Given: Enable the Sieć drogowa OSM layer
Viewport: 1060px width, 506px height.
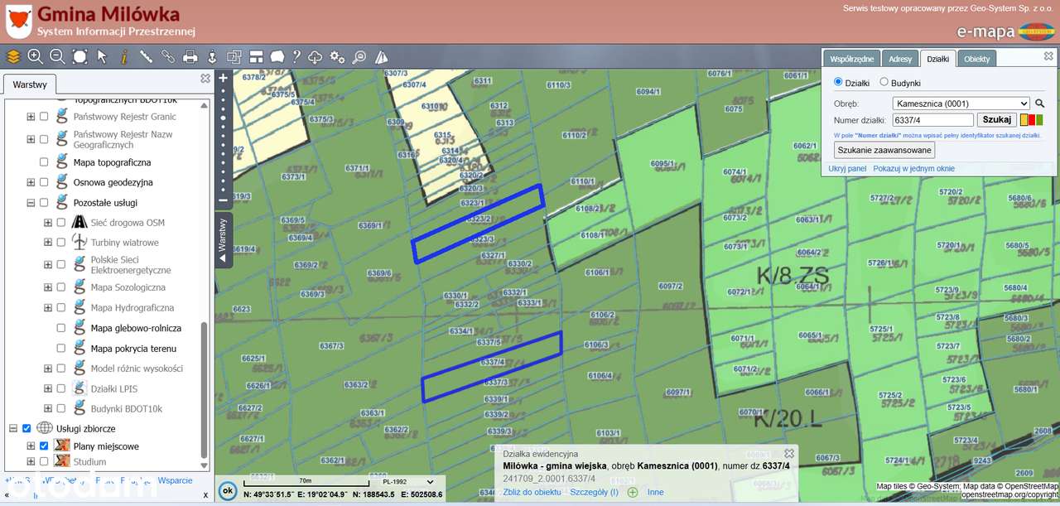Looking at the screenshot, I should pyautogui.click(x=60, y=223).
